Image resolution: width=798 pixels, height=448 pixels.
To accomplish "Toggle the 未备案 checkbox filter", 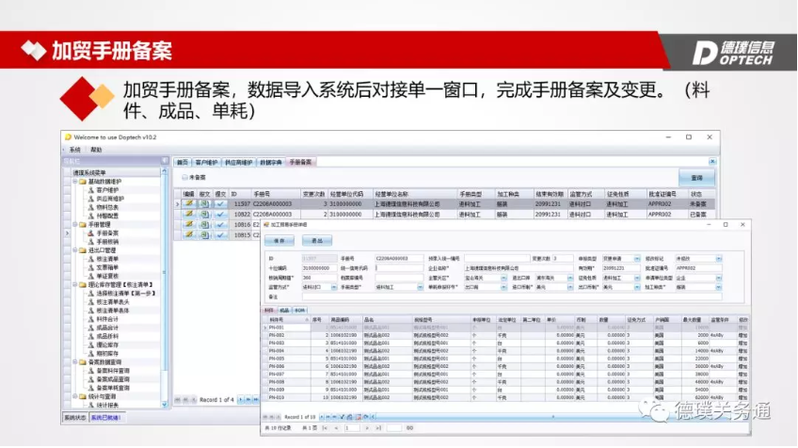I will pyautogui.click(x=184, y=177).
